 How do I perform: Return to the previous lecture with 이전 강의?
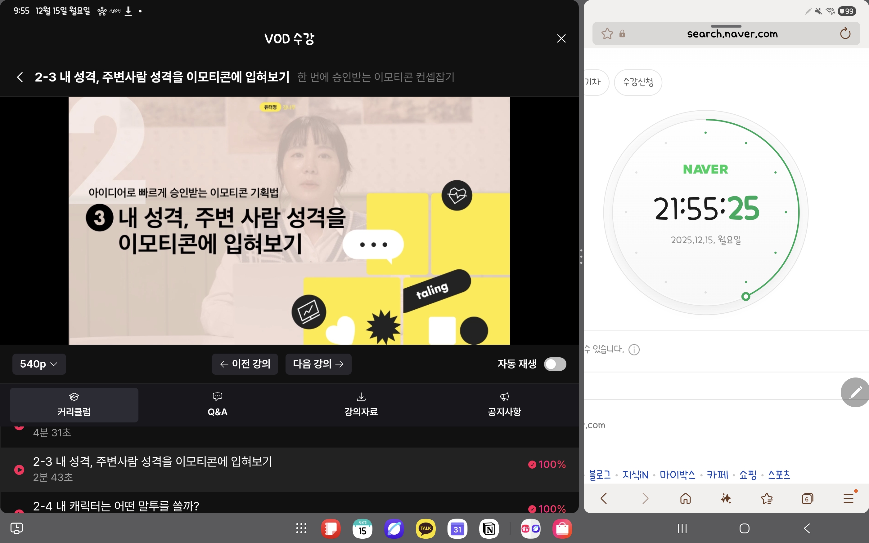(x=245, y=364)
